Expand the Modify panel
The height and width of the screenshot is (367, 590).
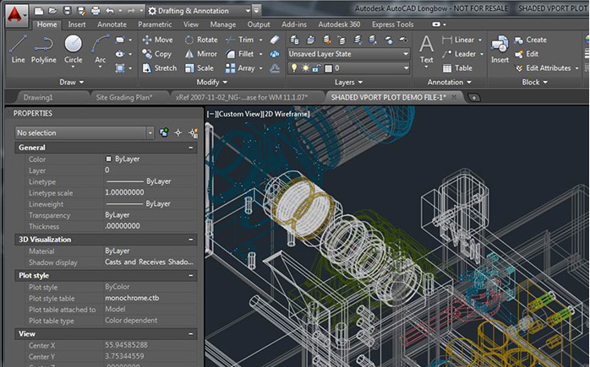point(211,82)
